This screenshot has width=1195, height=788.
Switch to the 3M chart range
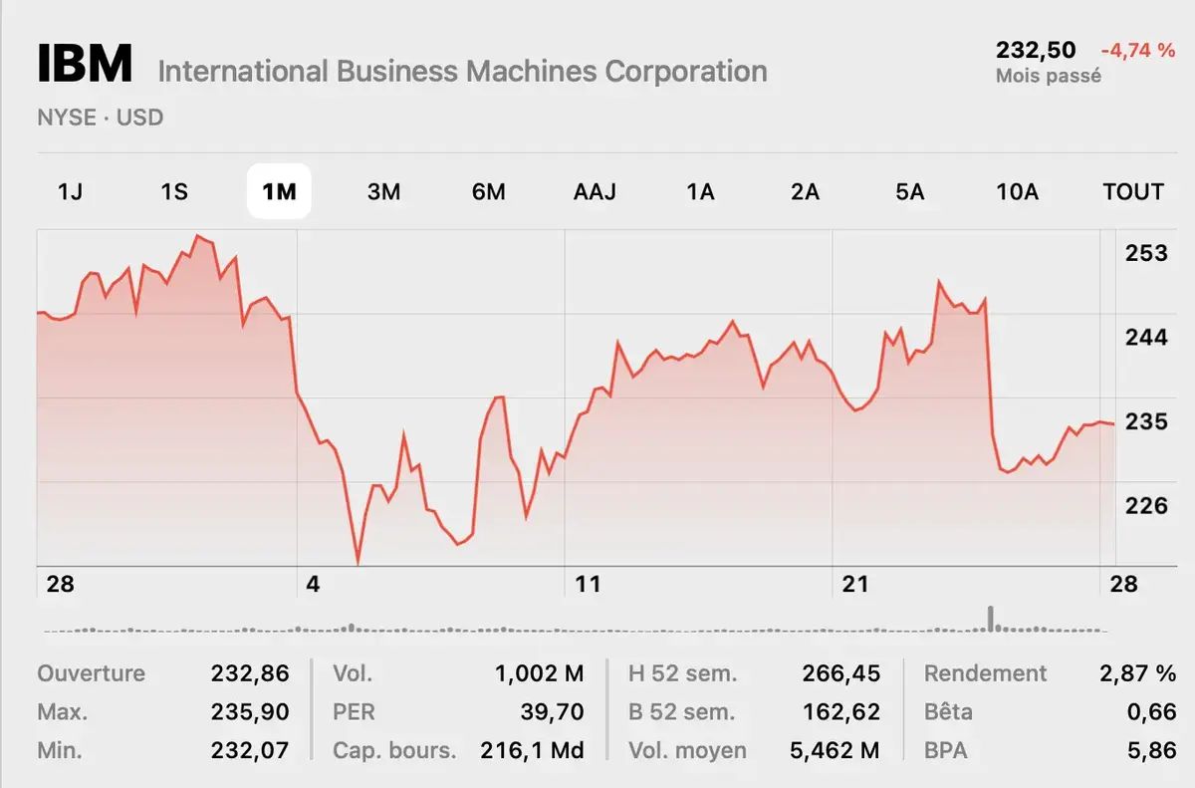384,191
